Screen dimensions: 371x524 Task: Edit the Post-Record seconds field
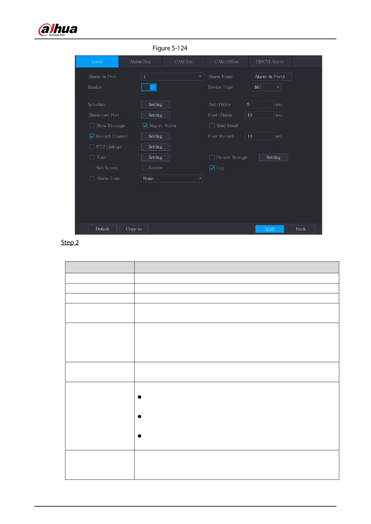pyautogui.click(x=259, y=136)
